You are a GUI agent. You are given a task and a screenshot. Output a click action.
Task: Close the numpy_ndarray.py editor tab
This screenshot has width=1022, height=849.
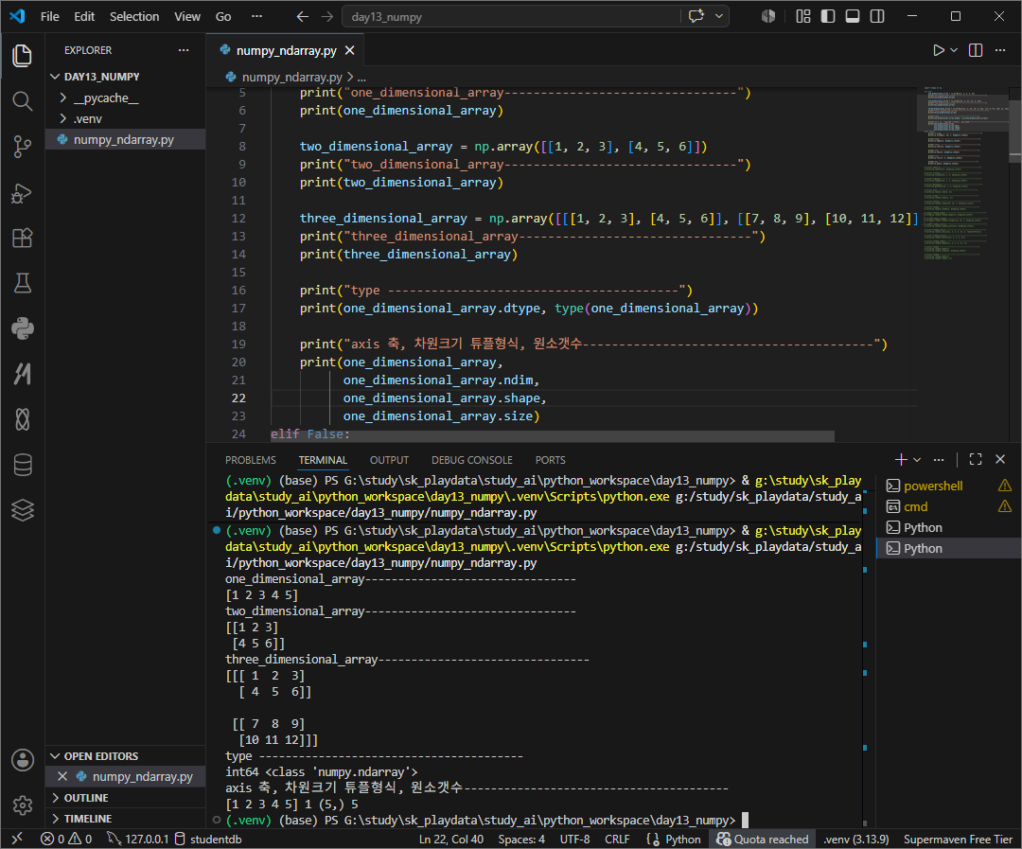[350, 50]
